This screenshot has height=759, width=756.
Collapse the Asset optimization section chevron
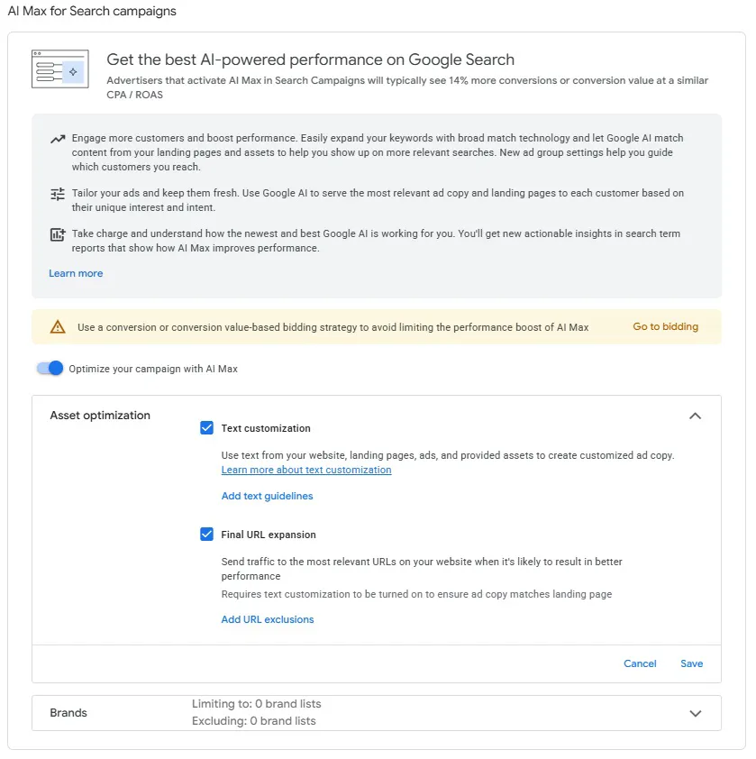[x=695, y=416]
